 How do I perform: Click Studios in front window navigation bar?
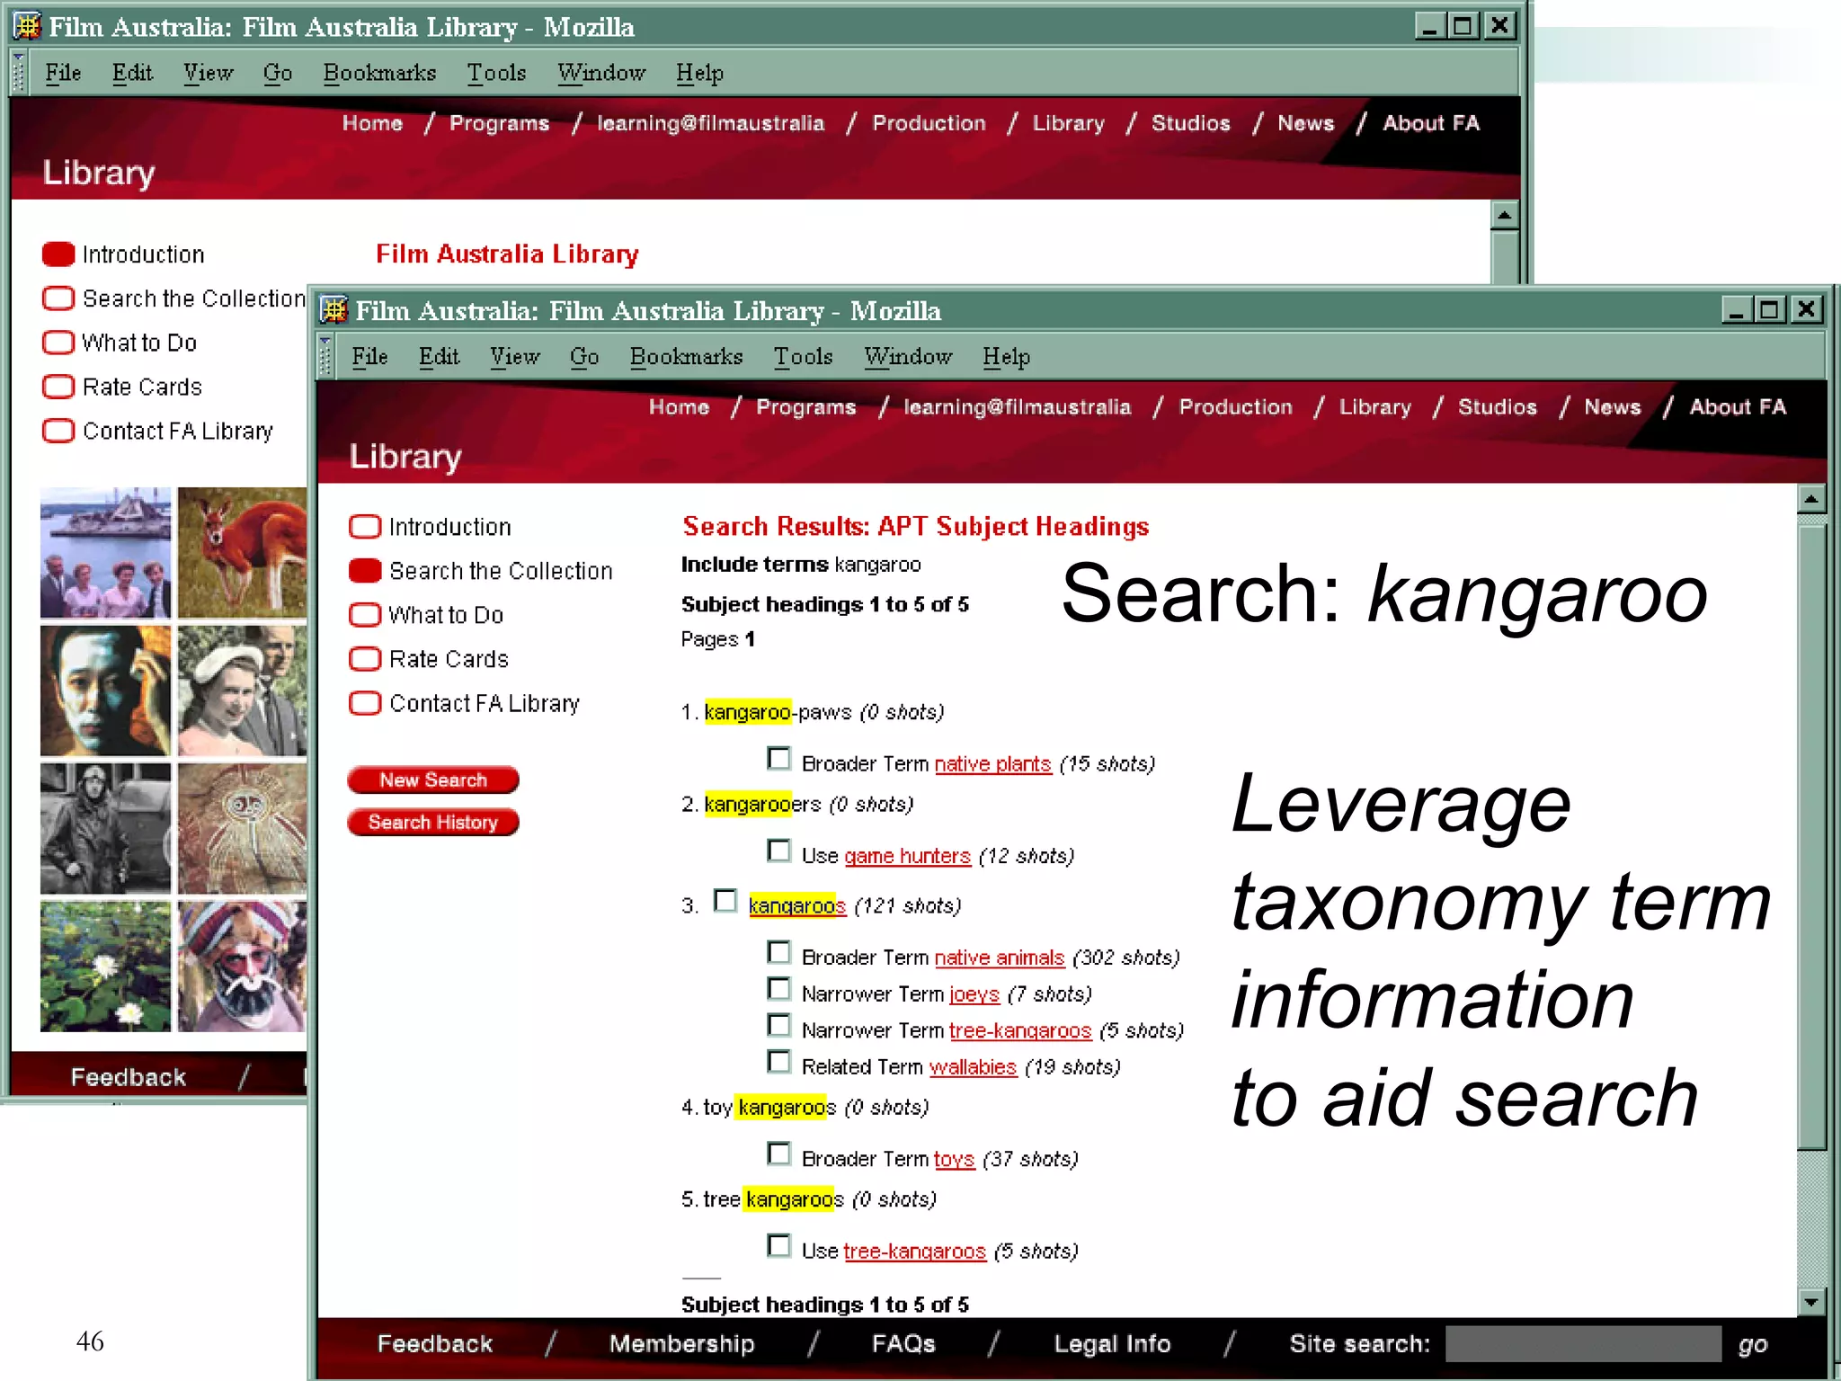1497,407
